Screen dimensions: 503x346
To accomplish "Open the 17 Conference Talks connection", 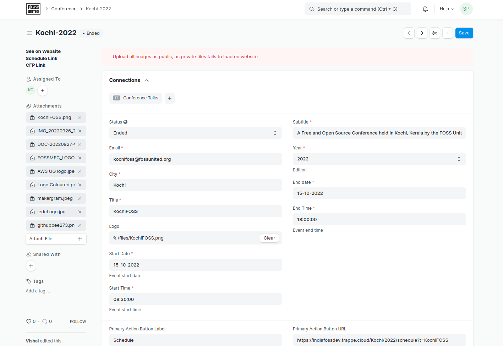I will pos(136,98).
